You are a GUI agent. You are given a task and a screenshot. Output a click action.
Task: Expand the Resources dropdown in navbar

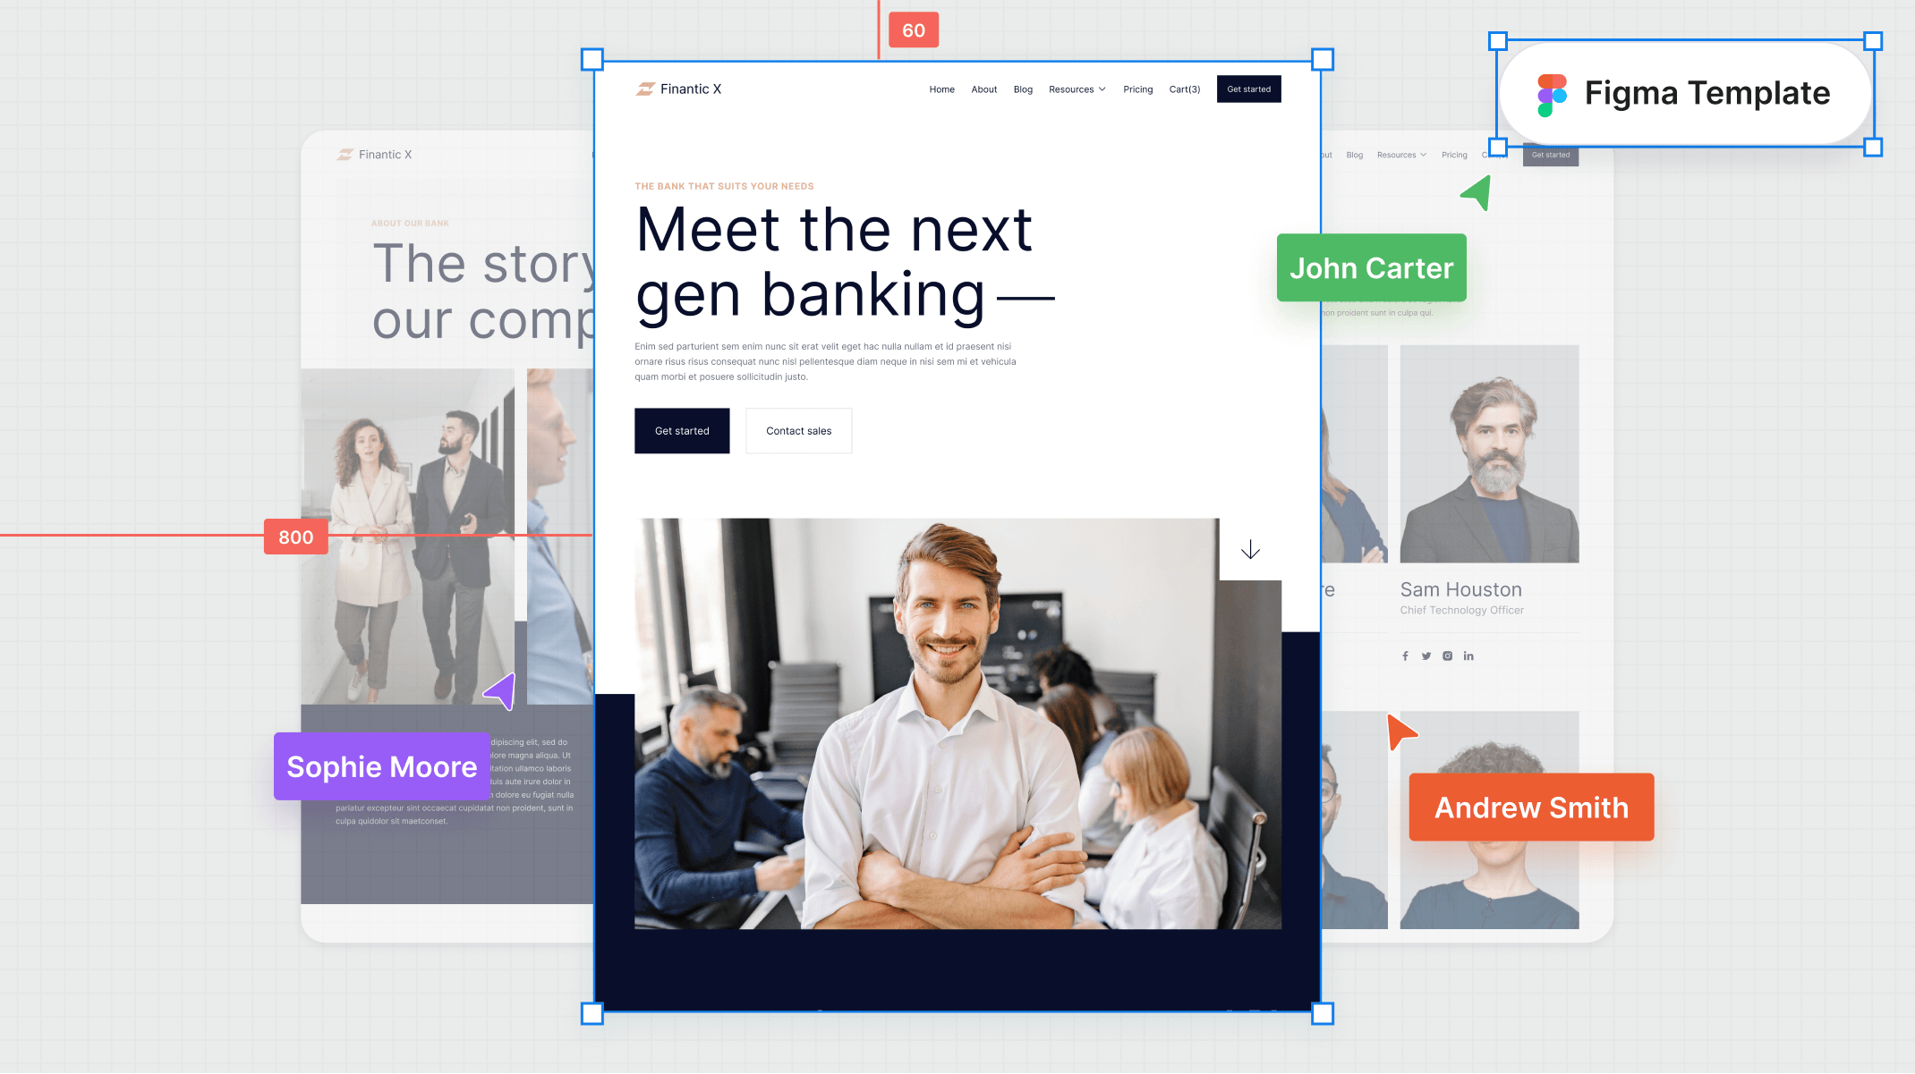pos(1077,89)
